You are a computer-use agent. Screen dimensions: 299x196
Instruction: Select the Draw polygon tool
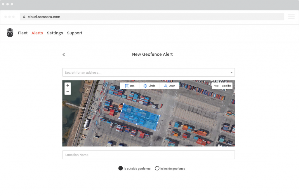pyautogui.click(x=169, y=86)
